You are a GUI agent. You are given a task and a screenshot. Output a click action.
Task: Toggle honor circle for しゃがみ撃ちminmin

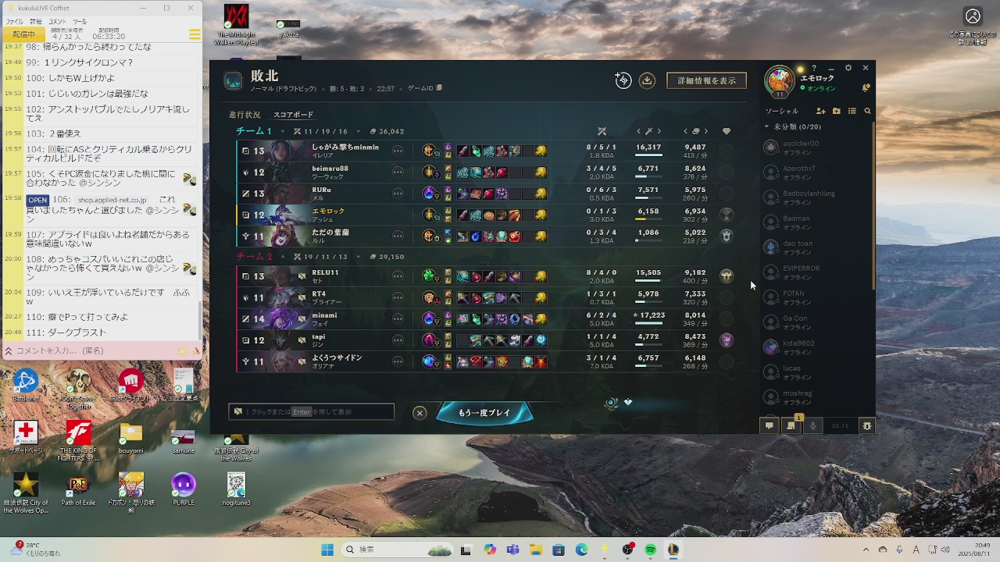click(x=727, y=151)
